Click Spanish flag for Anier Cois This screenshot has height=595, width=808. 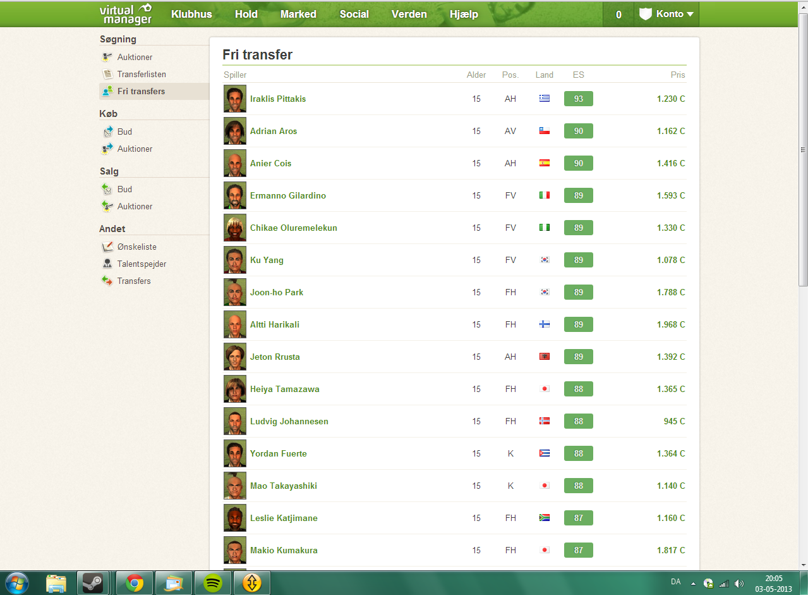[x=545, y=163]
